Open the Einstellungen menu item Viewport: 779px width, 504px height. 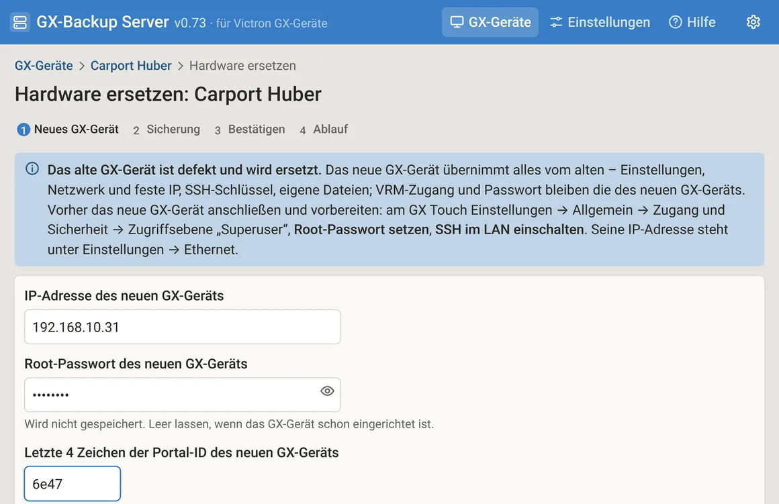[x=600, y=22]
